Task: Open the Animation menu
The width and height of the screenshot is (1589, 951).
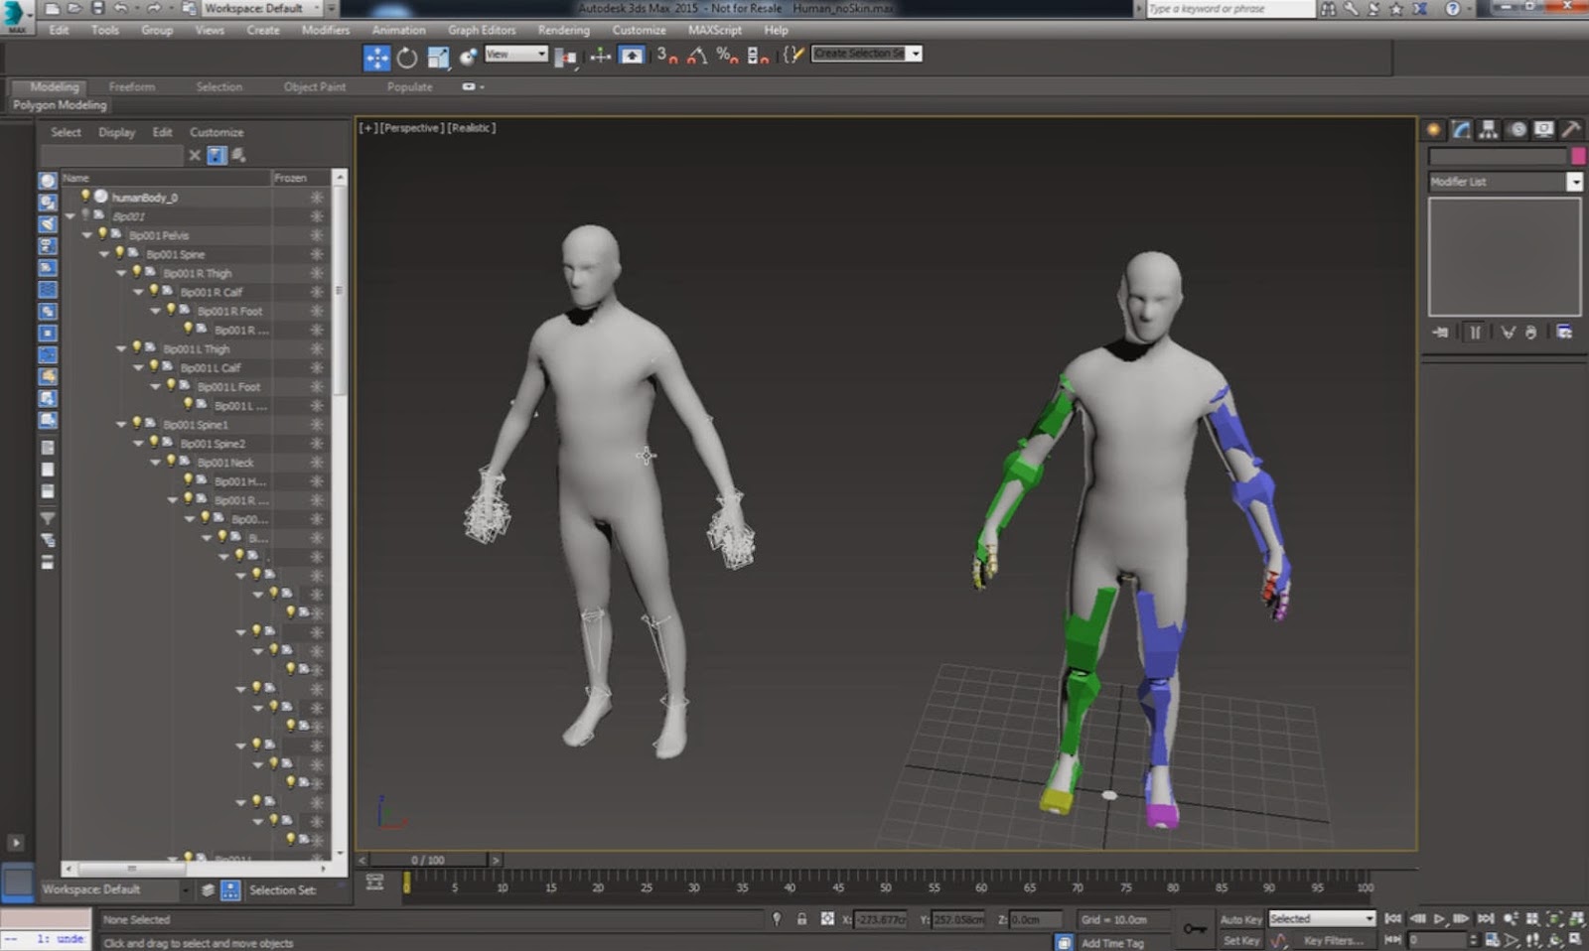Action: point(398,30)
